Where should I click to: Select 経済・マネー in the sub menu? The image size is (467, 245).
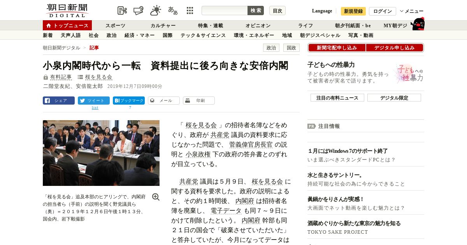pyautogui.click(x=139, y=35)
